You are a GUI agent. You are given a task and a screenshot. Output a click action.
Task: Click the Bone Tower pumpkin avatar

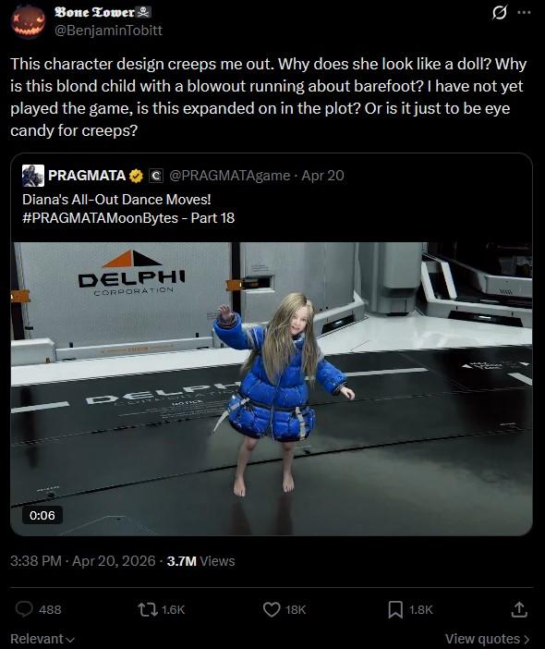(x=28, y=21)
